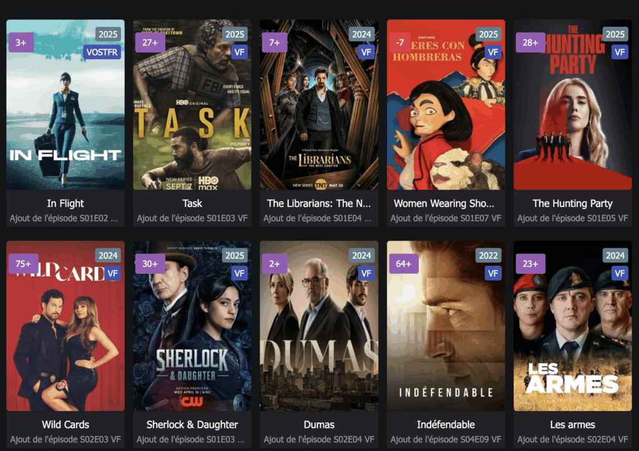639x451 pixels.
Task: Click the 64+ badge on Indéfendable
Action: coord(404,264)
